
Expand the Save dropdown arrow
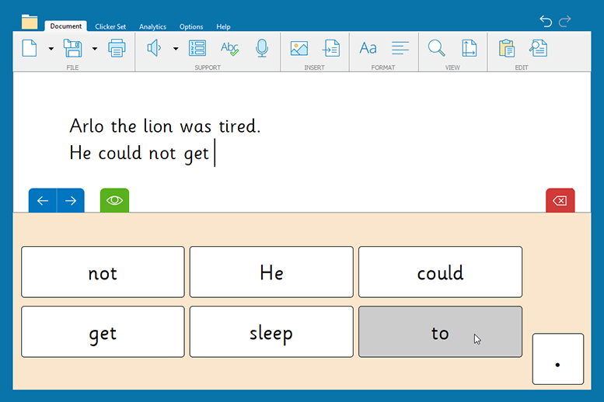[95, 49]
